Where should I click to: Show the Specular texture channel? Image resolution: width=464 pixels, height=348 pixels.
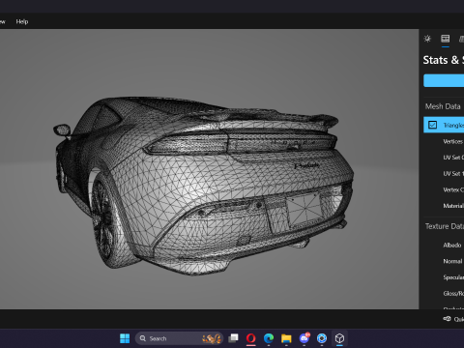pos(453,277)
